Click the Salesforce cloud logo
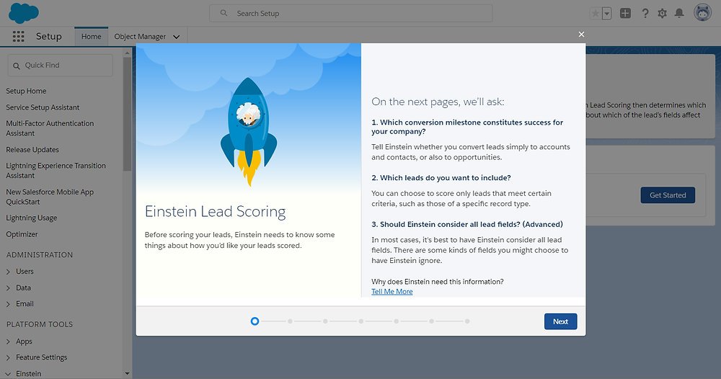 click(24, 13)
